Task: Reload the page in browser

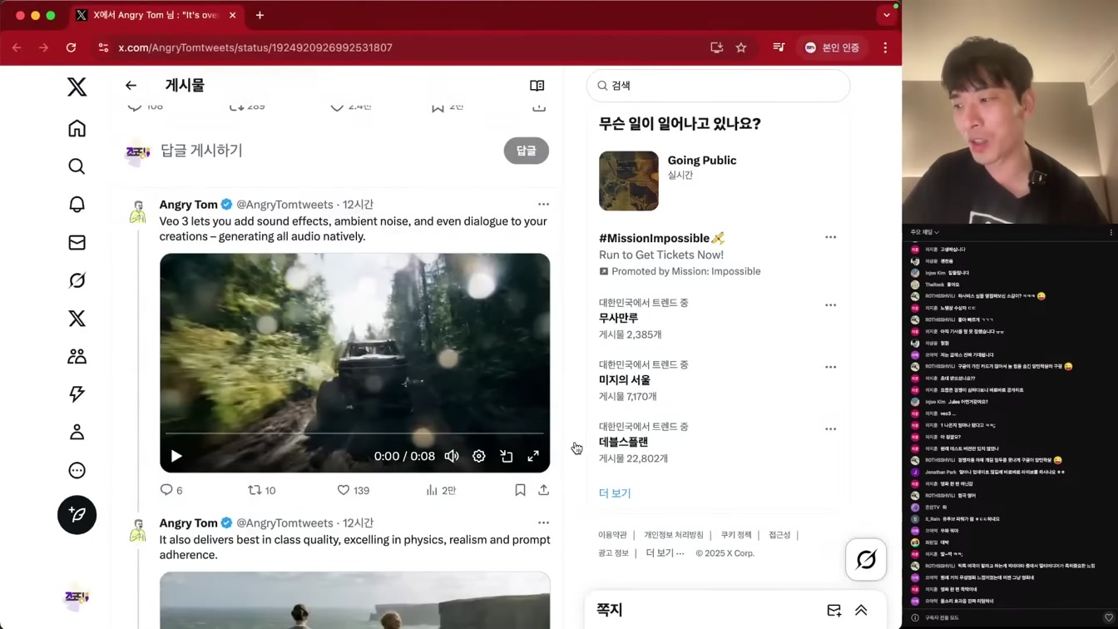Action: 72,48
